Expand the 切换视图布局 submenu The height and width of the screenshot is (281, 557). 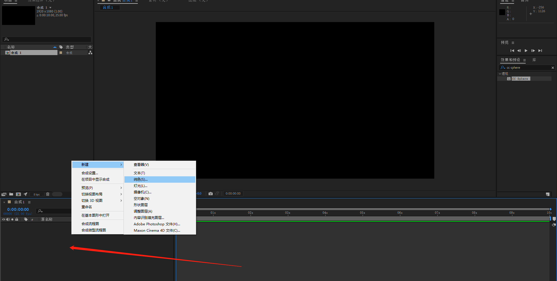pyautogui.click(x=121, y=194)
